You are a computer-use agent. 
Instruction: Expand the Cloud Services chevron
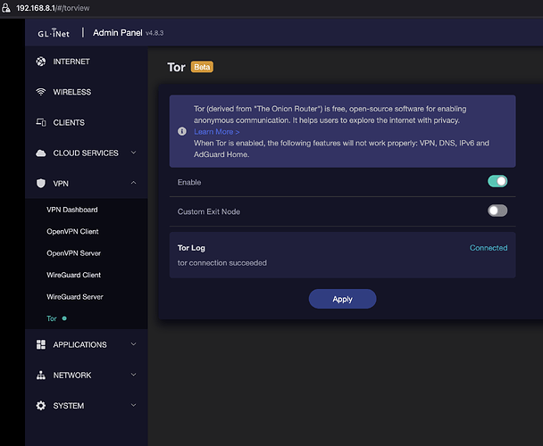(133, 153)
